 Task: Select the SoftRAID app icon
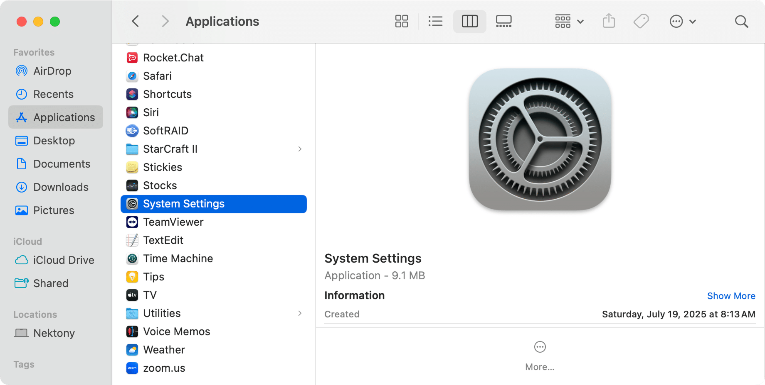point(132,131)
